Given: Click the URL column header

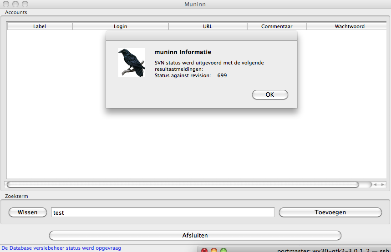Looking at the screenshot, I should pyautogui.click(x=208, y=26).
